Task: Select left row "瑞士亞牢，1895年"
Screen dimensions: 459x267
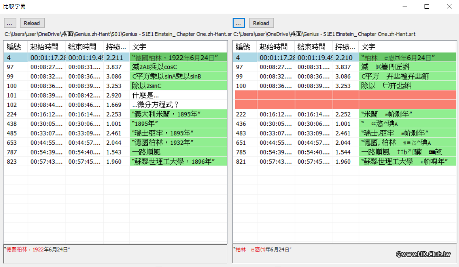Action: pos(116,133)
